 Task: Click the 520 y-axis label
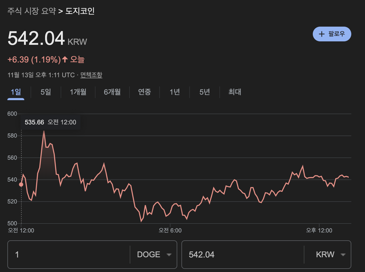coord(12,202)
